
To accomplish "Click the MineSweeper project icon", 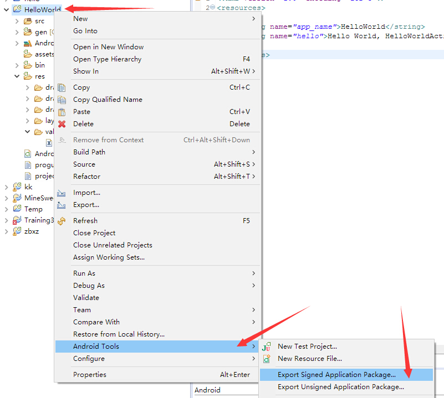I will point(17,198).
